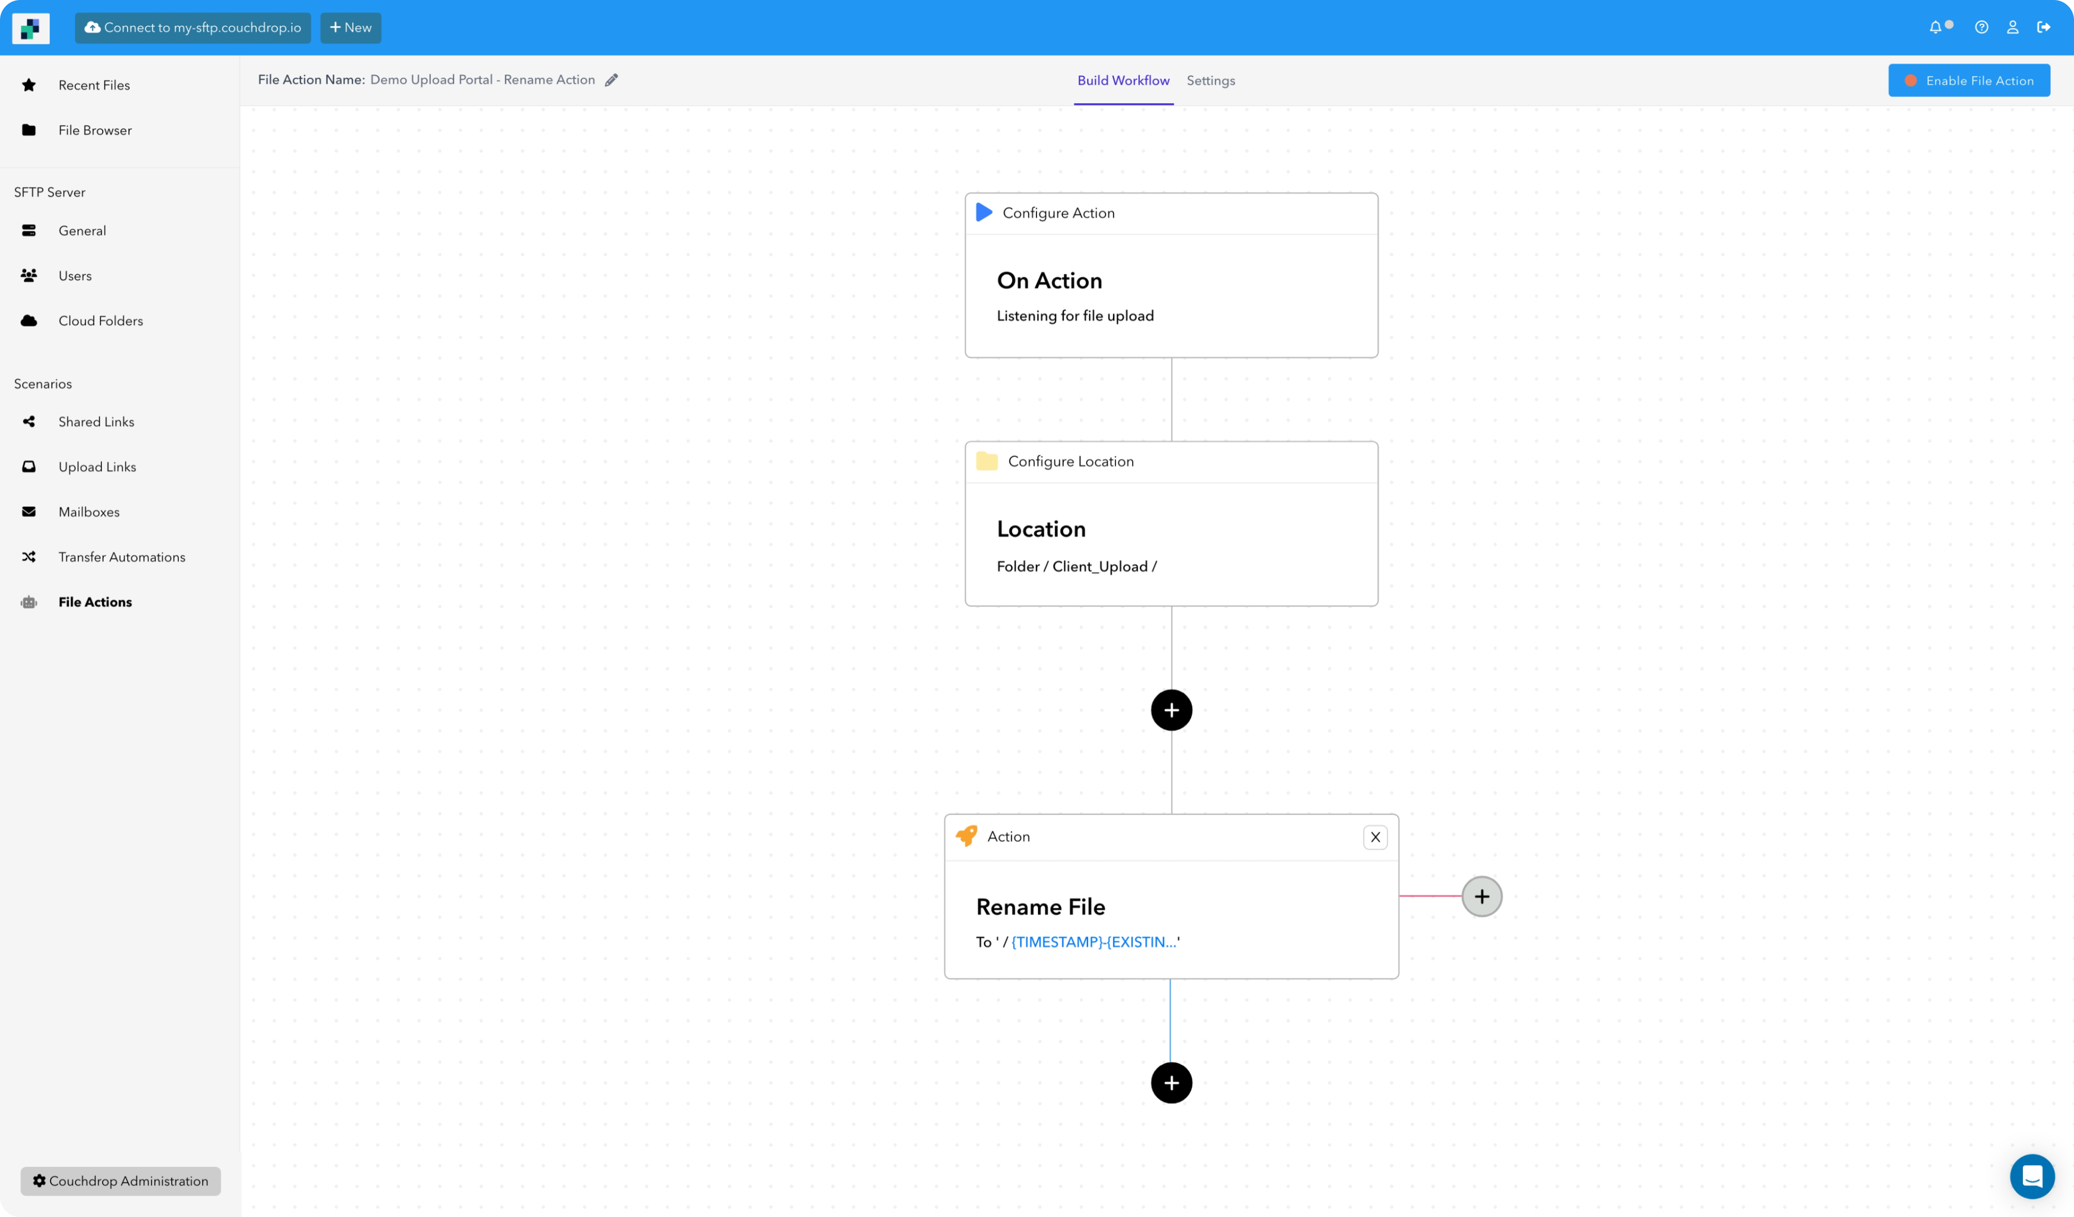Click the Rename File action close button
The height and width of the screenshot is (1217, 2074).
pos(1374,836)
